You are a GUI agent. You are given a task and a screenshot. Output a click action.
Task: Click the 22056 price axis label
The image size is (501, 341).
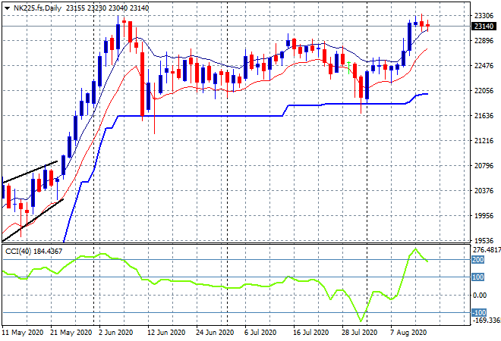pyautogui.click(x=484, y=91)
